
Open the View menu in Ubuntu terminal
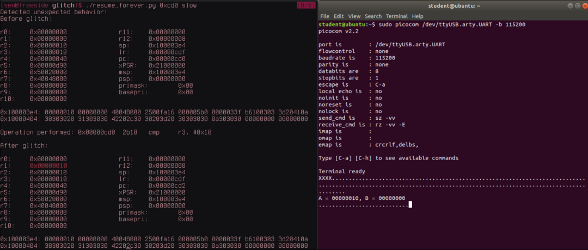pos(354,16)
